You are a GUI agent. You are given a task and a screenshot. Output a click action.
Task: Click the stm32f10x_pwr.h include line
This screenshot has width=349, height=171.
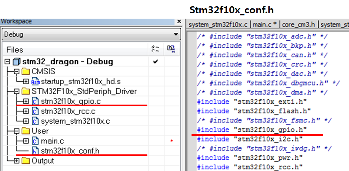pos(250,158)
